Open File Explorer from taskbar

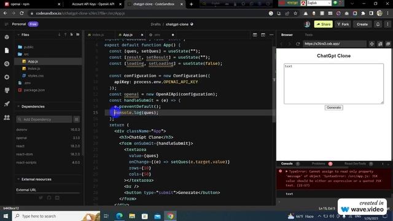click(x=132, y=216)
